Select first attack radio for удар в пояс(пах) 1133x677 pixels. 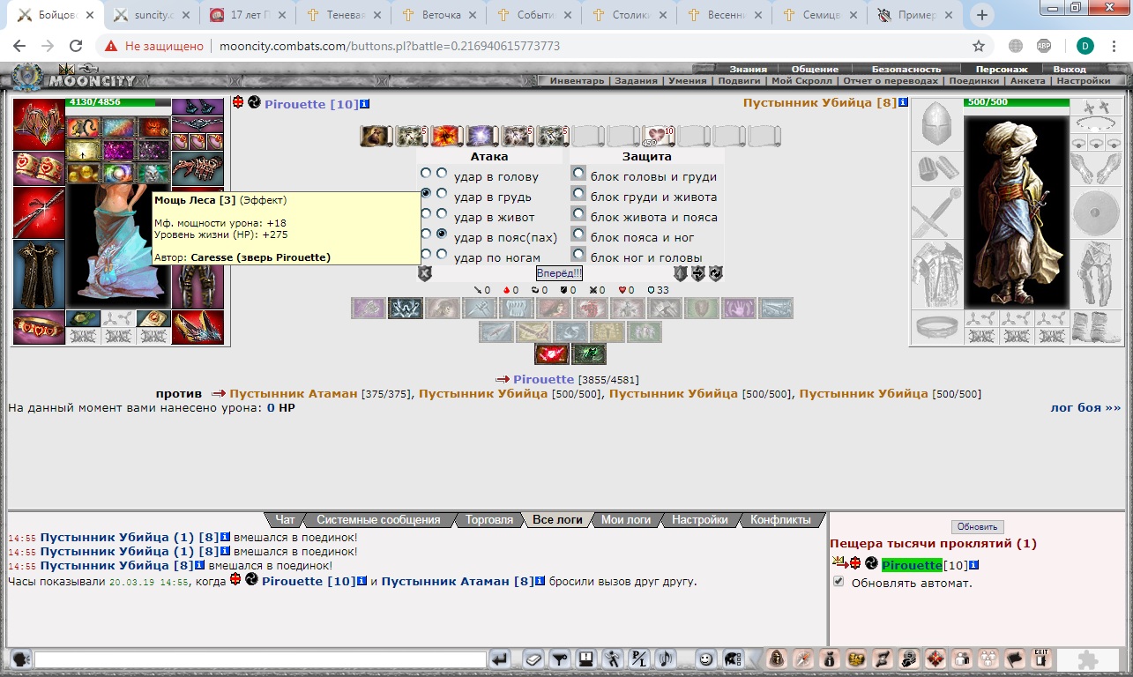click(426, 234)
